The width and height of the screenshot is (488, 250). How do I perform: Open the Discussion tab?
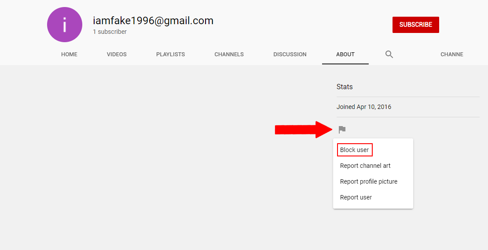(290, 54)
